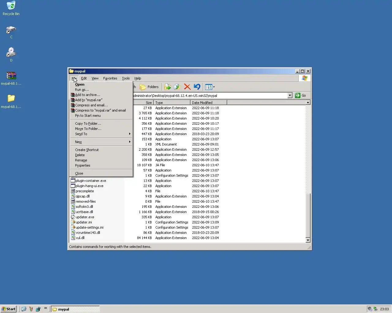This screenshot has height=313, width=392.
Task: Choose Add to "mypal.rar" menu entry
Action: [x=101, y=100]
